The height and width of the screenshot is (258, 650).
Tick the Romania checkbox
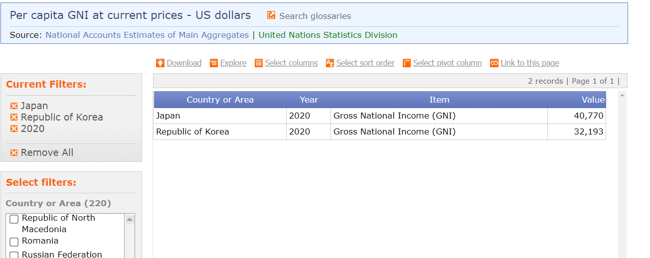click(x=14, y=242)
